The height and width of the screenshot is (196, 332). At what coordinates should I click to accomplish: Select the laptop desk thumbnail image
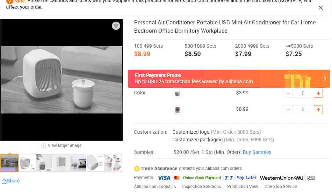tap(79, 163)
